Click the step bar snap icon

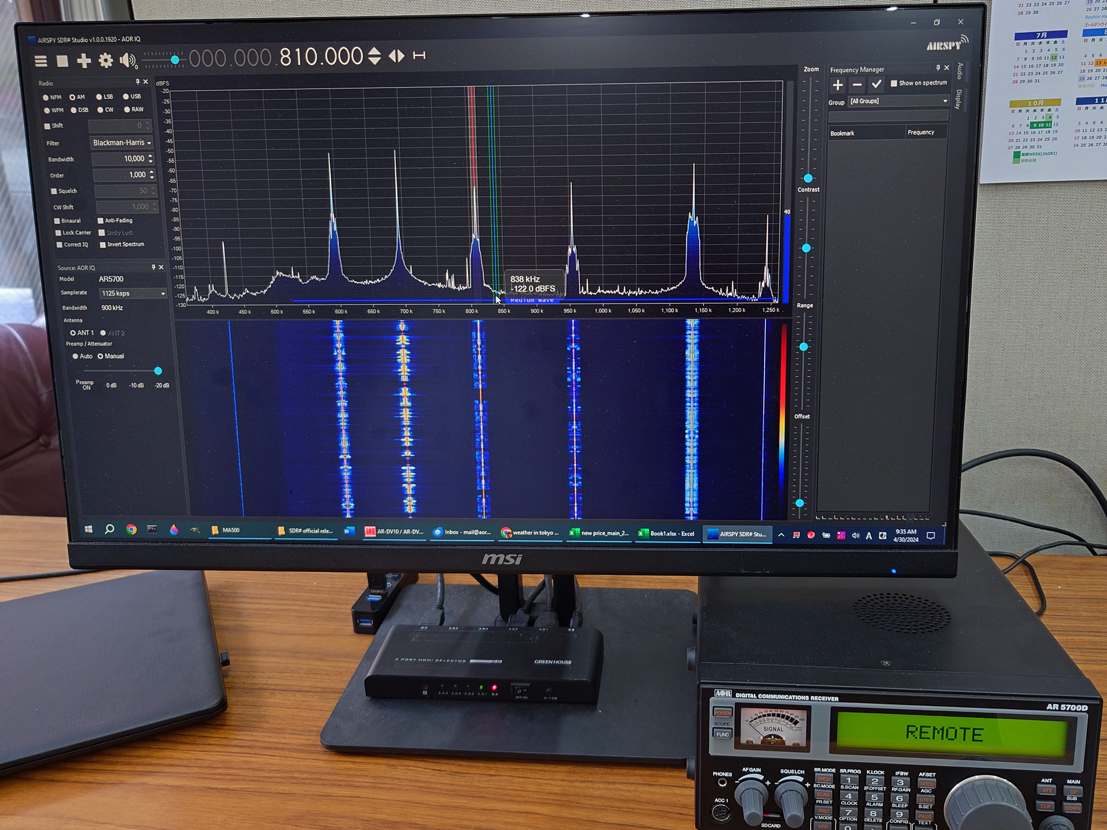point(419,55)
